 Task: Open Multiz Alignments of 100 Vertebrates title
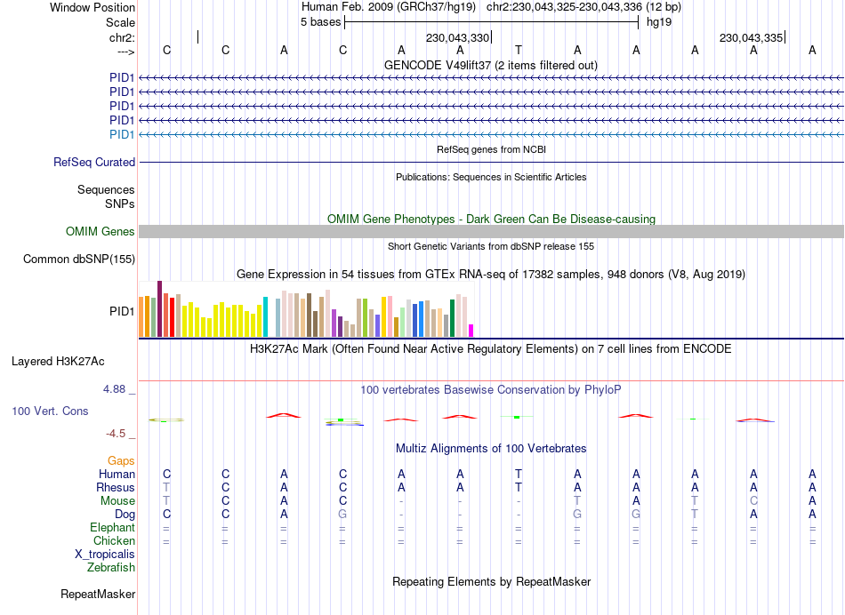click(x=491, y=448)
